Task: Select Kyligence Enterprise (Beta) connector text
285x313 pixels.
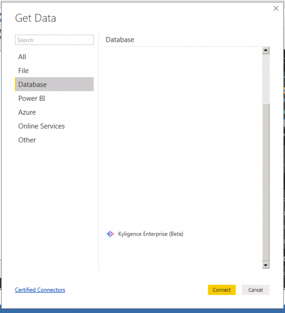Action: pyautogui.click(x=150, y=234)
